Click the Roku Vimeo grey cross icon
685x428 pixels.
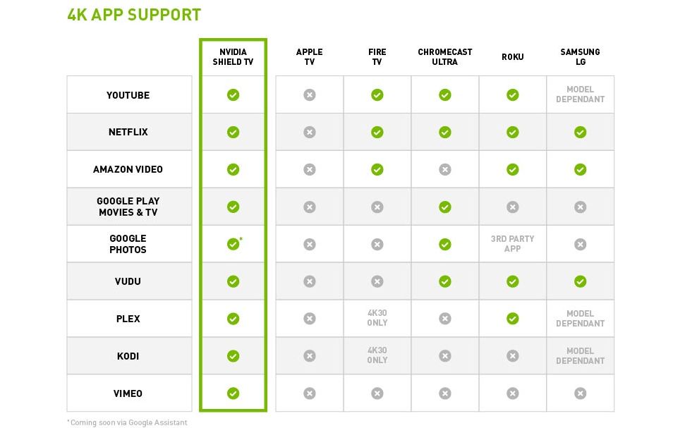coord(512,393)
